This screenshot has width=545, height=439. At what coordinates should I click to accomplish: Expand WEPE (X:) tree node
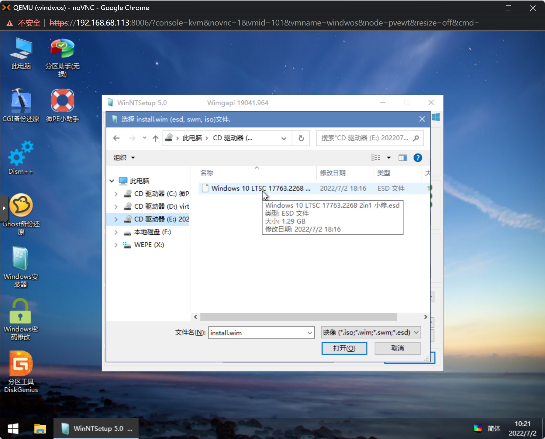click(116, 245)
